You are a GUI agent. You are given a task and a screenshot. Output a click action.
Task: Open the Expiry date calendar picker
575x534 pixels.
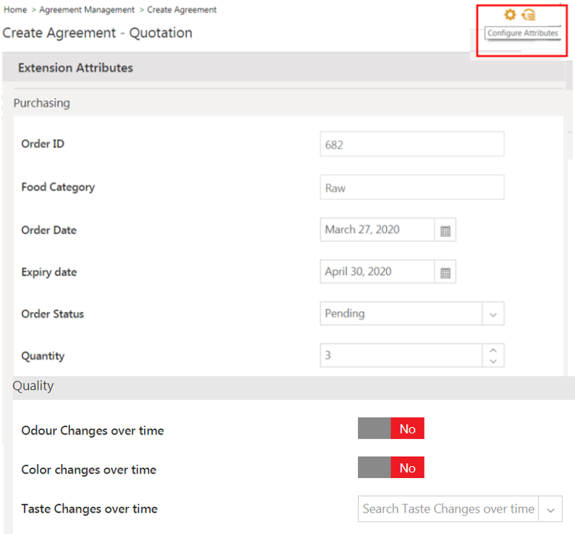coord(445,272)
